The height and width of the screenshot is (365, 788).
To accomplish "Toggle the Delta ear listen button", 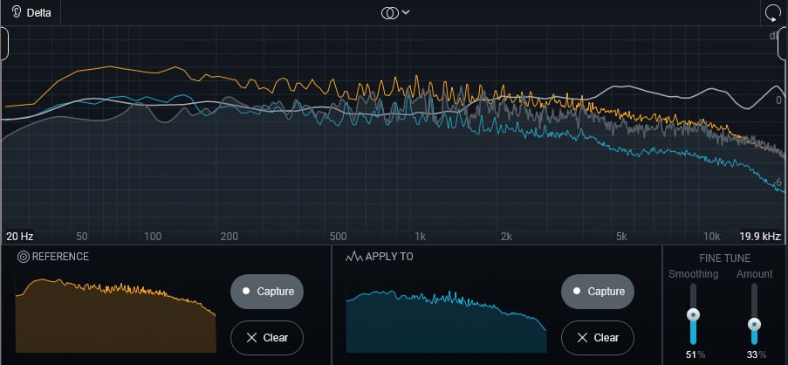I will [x=17, y=13].
